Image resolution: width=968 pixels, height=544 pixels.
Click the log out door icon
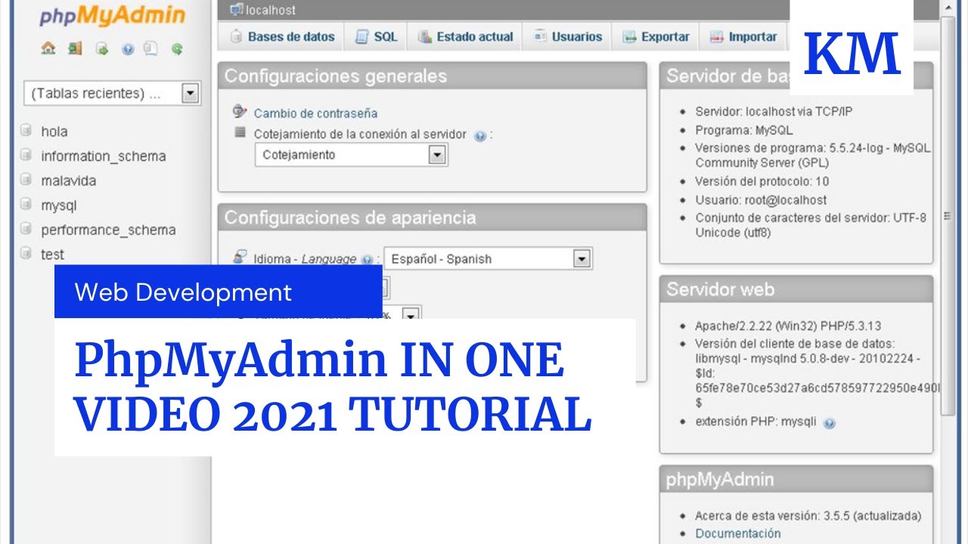(x=74, y=48)
